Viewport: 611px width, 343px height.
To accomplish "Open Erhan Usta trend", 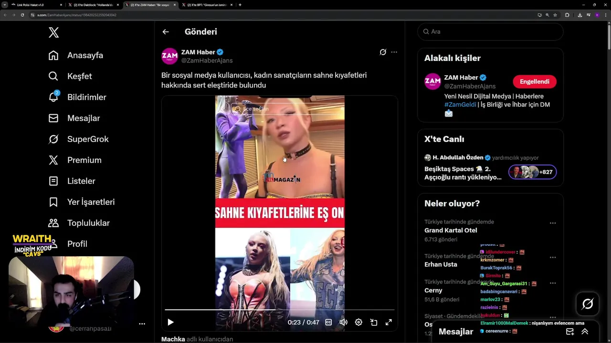I will pos(441,264).
